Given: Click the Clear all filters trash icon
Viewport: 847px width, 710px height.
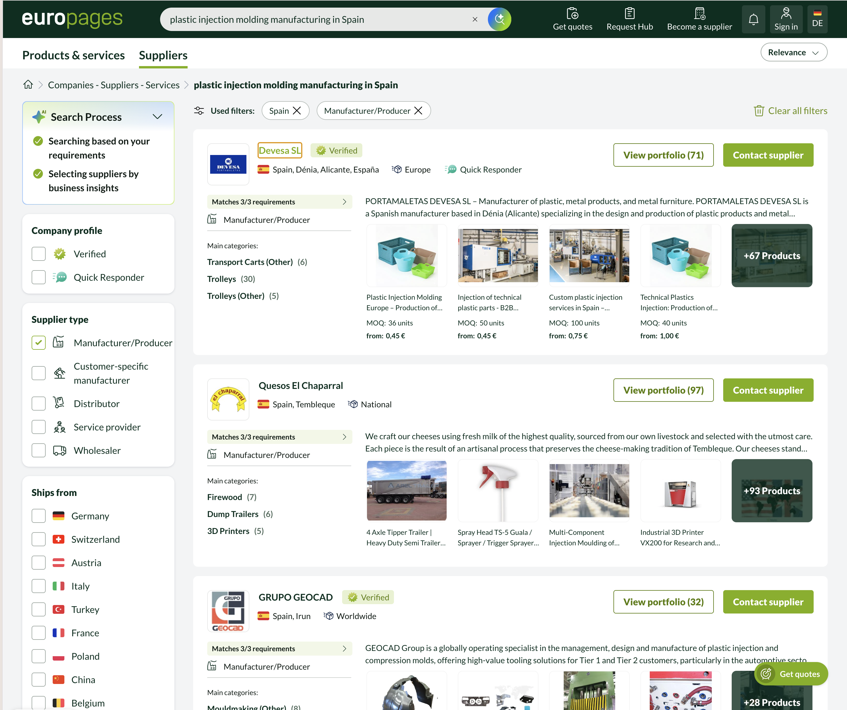Looking at the screenshot, I should pos(759,111).
